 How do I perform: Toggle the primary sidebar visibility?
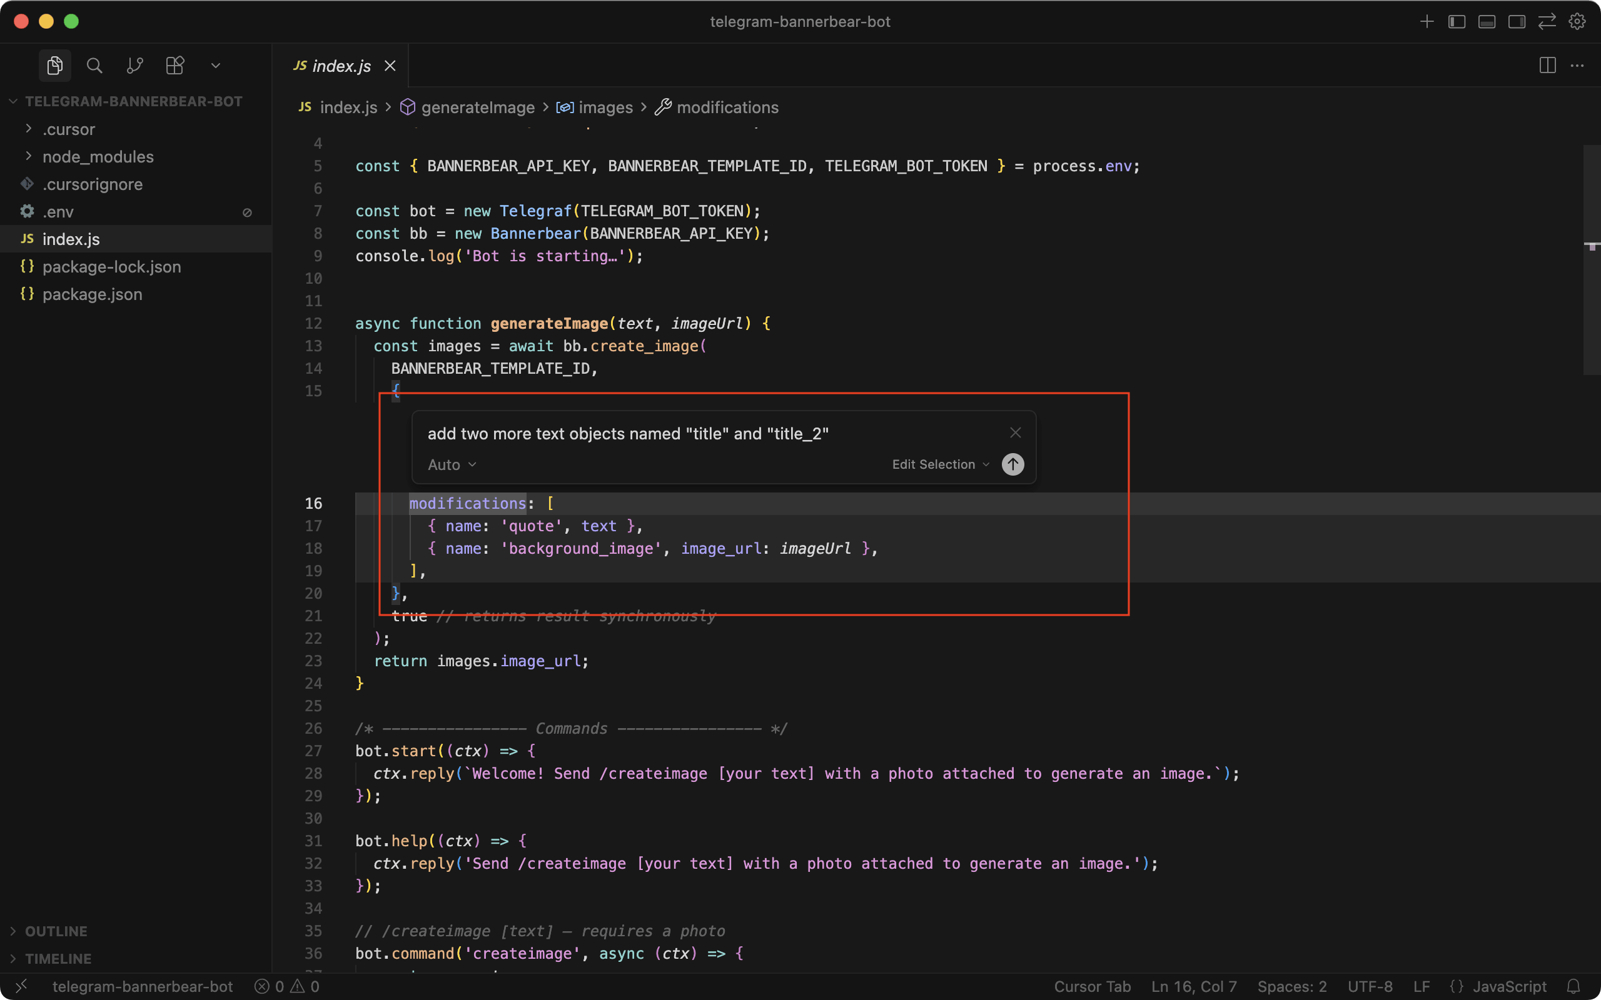(x=1456, y=21)
